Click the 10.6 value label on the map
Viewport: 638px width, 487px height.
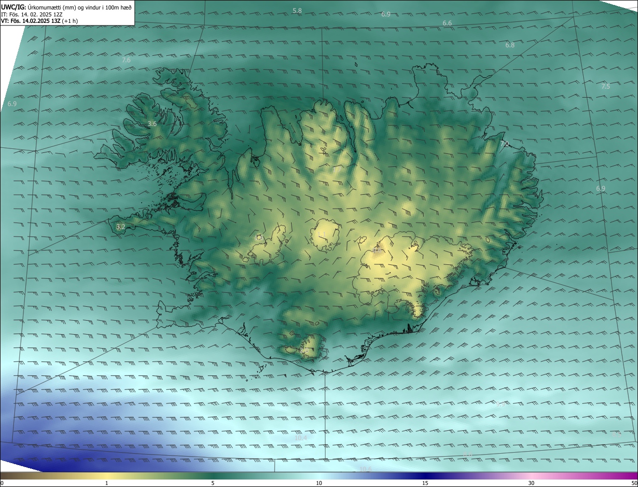coord(365,470)
